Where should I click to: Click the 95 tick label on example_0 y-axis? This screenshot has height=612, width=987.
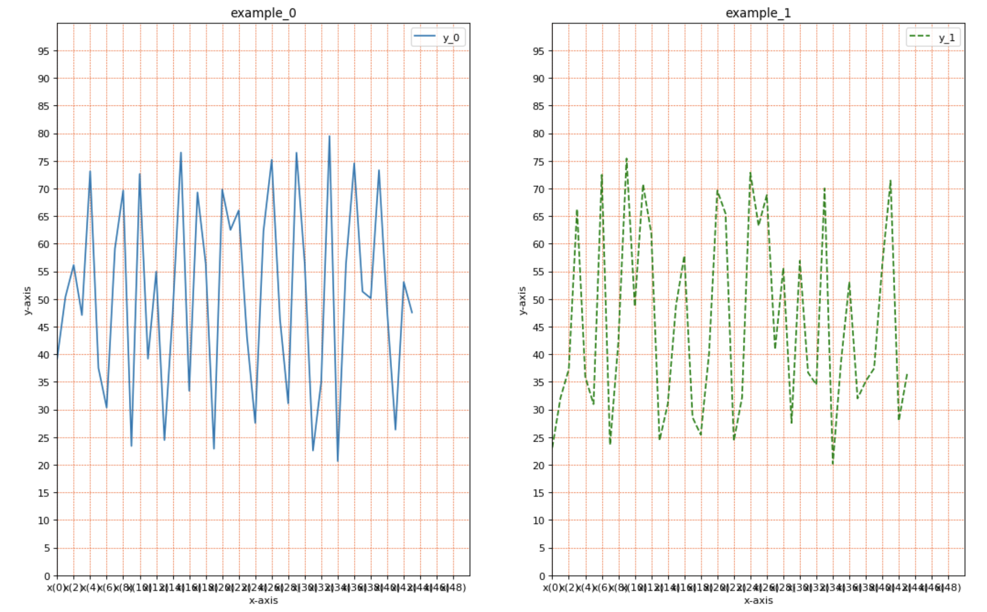tap(44, 51)
